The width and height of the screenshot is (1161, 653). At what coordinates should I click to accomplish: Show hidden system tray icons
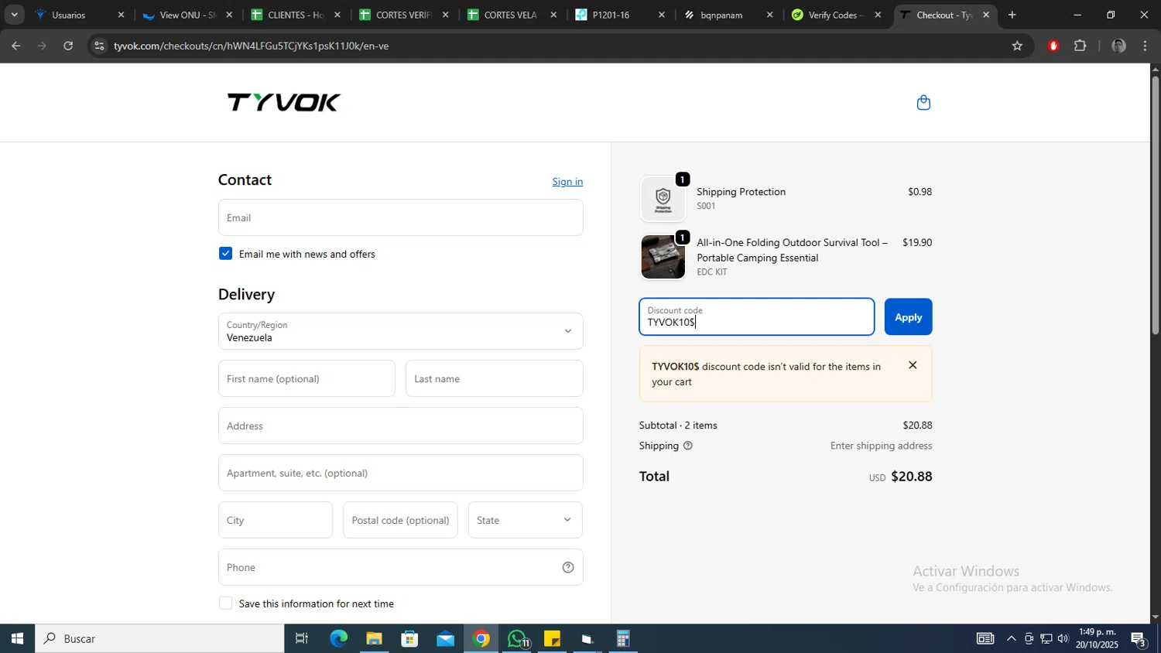tap(1011, 638)
